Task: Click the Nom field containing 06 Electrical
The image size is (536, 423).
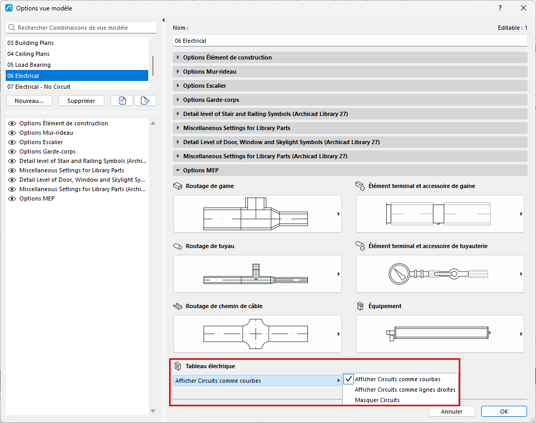Action: click(x=350, y=41)
